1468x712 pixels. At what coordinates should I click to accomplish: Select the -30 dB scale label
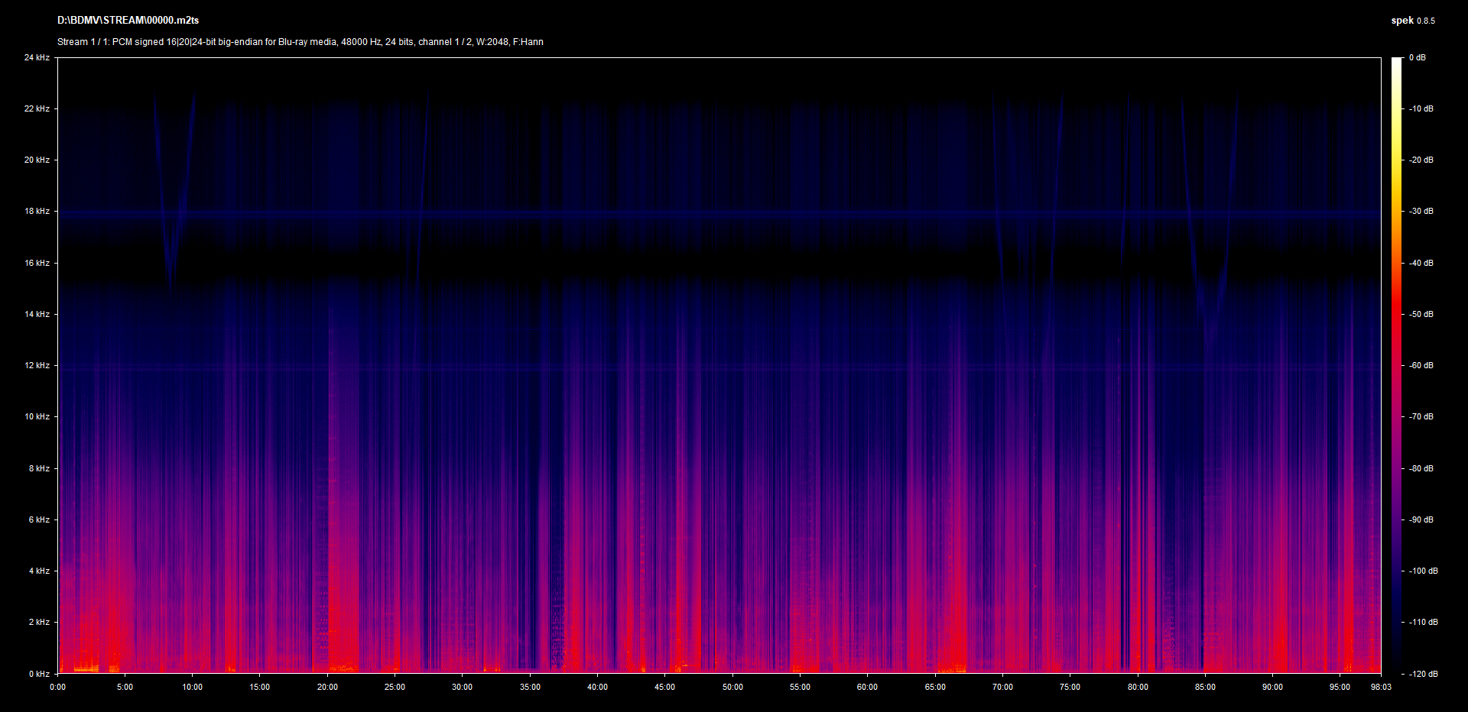[x=1421, y=211]
